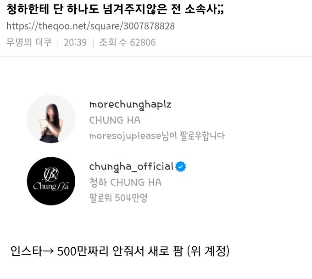Click the follower count 팔로워 504만명
The image size is (312, 279).
118,198
